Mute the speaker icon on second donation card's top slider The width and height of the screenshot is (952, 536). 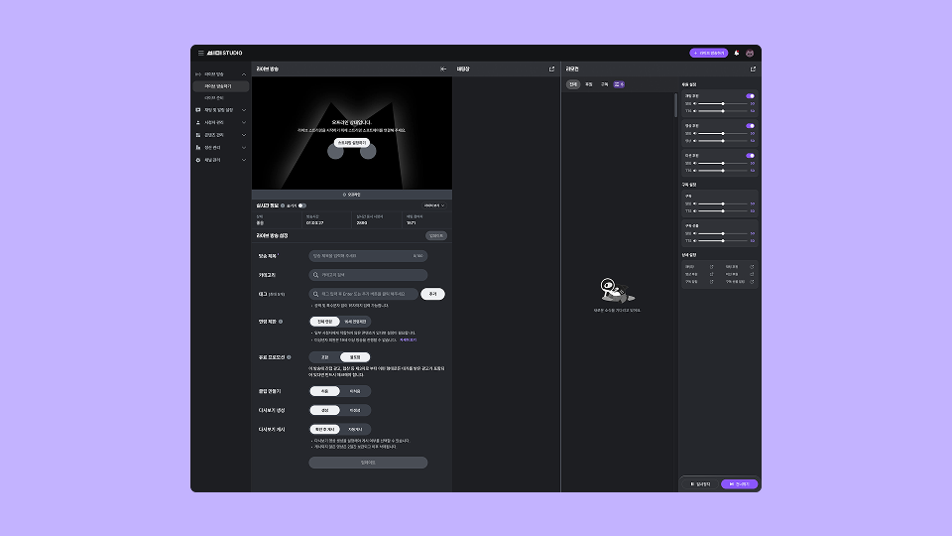coord(695,134)
